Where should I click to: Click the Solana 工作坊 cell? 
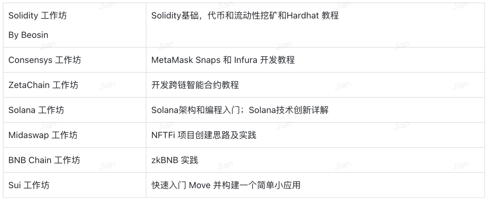pyautogui.click(x=75, y=110)
